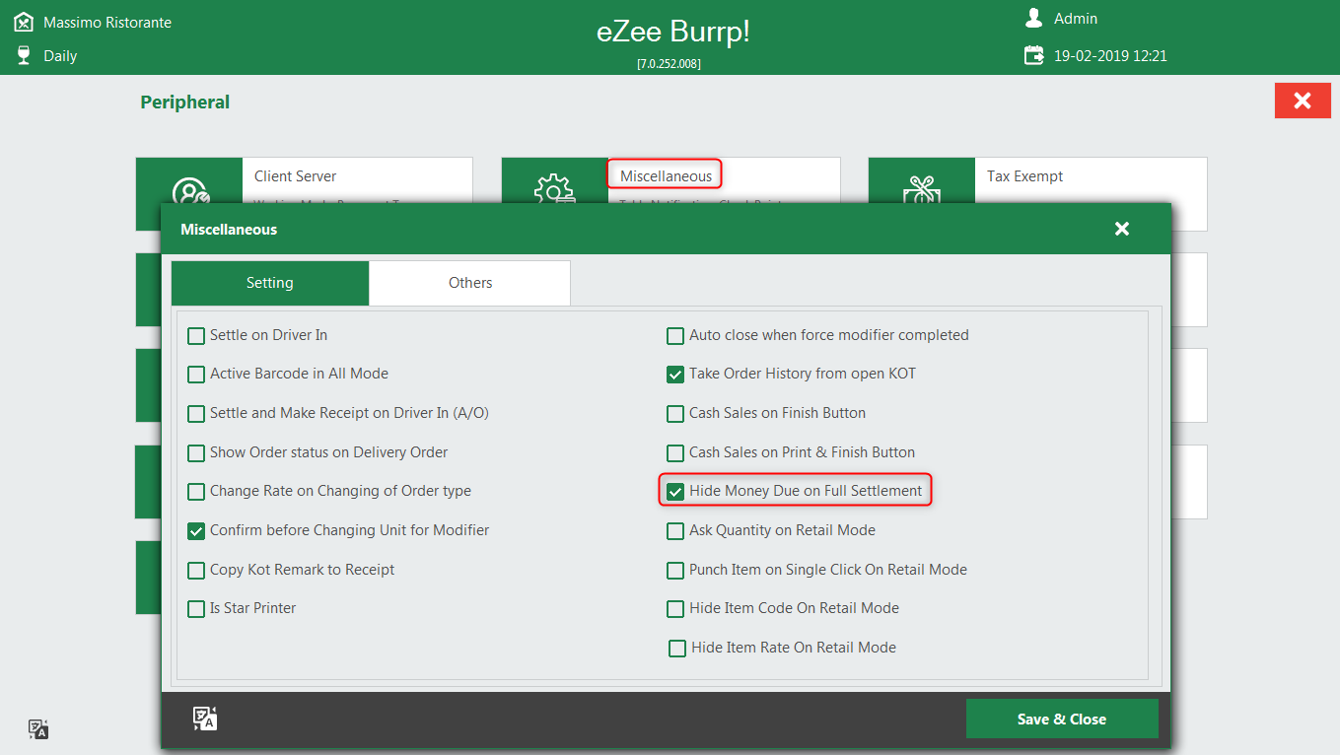Viewport: 1340px width, 755px height.
Task: Switch to the Others tab
Action: point(470,283)
